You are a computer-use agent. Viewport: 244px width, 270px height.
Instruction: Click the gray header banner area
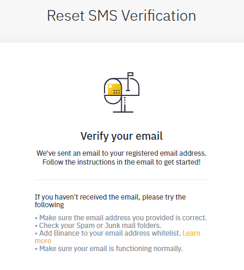tap(122, 21)
